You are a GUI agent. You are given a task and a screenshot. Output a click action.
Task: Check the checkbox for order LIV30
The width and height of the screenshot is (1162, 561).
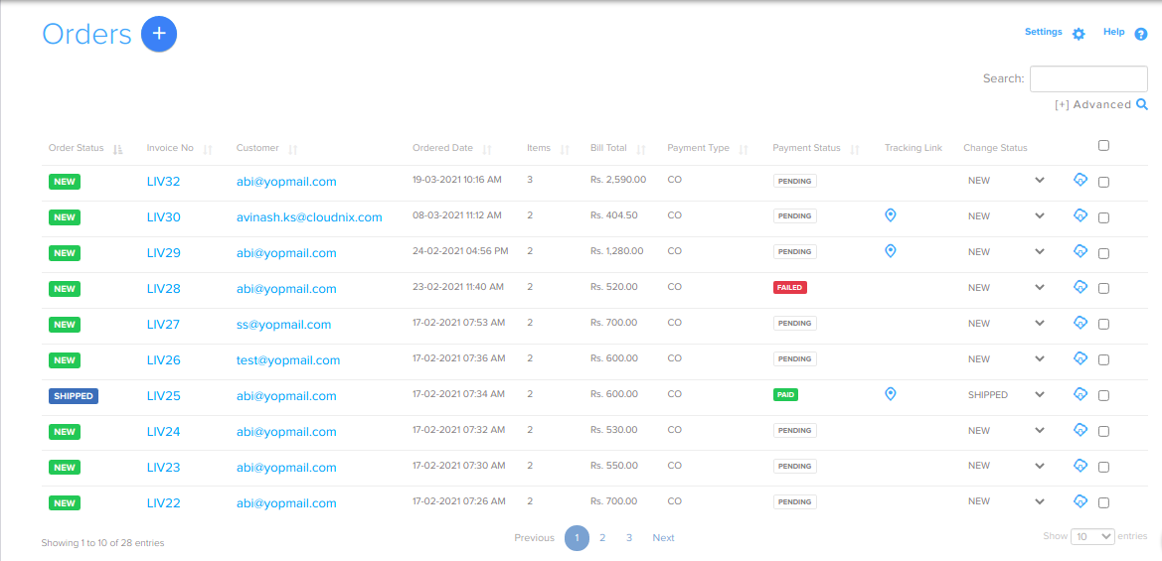(1103, 217)
